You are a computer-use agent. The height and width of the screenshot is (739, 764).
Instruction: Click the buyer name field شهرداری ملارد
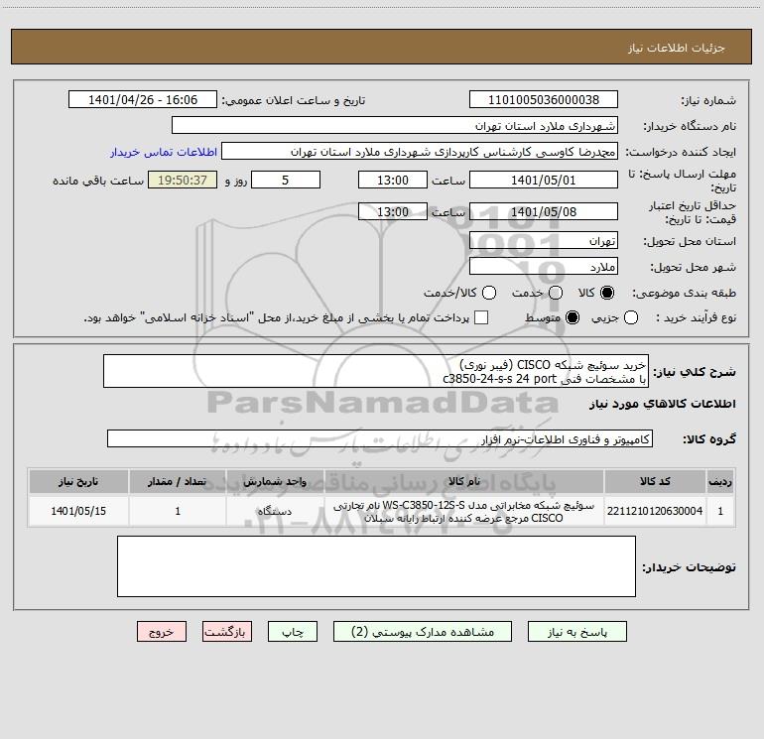pos(395,126)
